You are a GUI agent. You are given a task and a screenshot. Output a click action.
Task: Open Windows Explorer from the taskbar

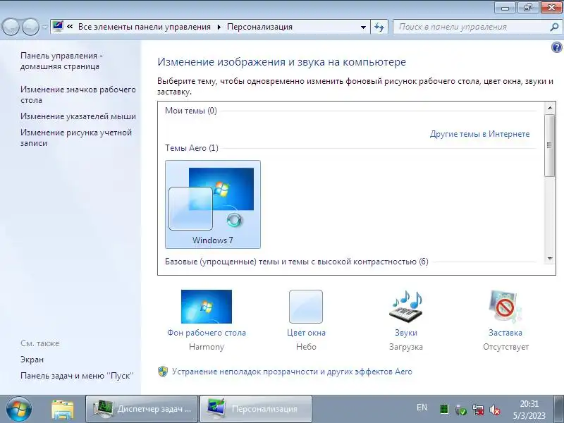(63, 410)
